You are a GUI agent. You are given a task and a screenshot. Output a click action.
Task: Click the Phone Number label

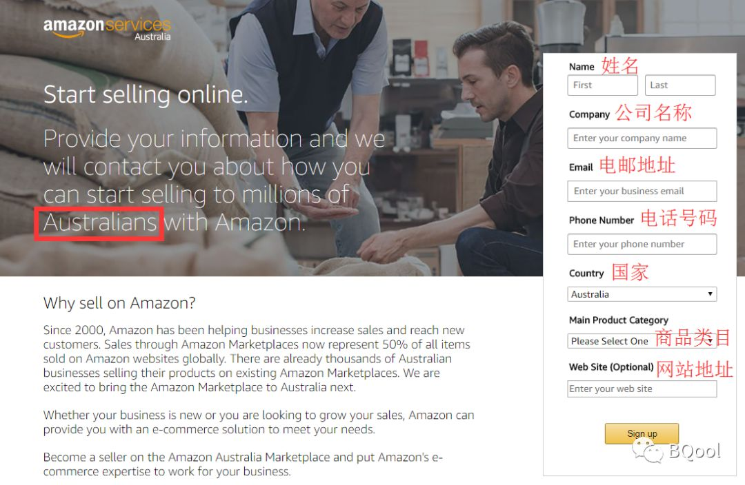click(602, 220)
